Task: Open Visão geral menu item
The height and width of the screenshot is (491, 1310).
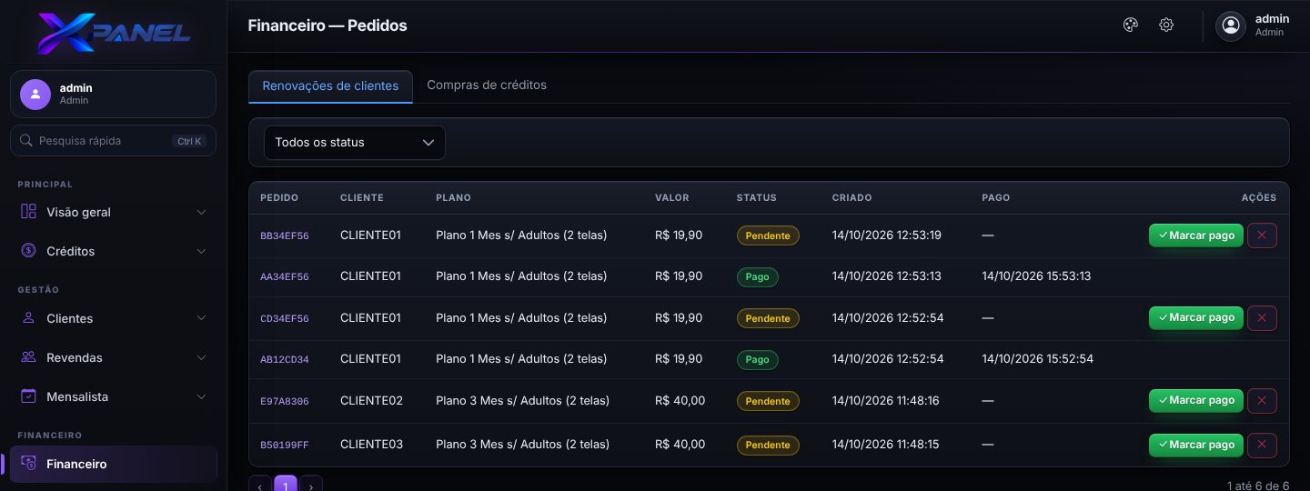Action: pos(114,212)
